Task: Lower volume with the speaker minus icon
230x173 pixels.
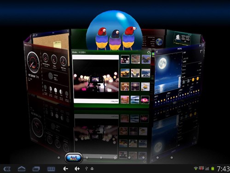Action: (65, 169)
